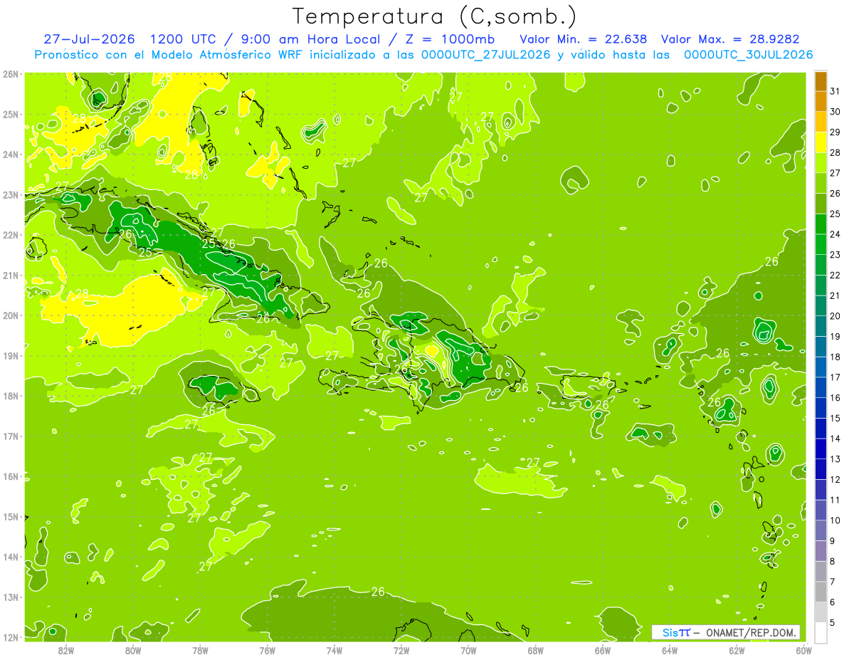Click the "0000UTC_30JUL2026" valid-until time text
The height and width of the screenshot is (660, 854).
click(x=748, y=55)
